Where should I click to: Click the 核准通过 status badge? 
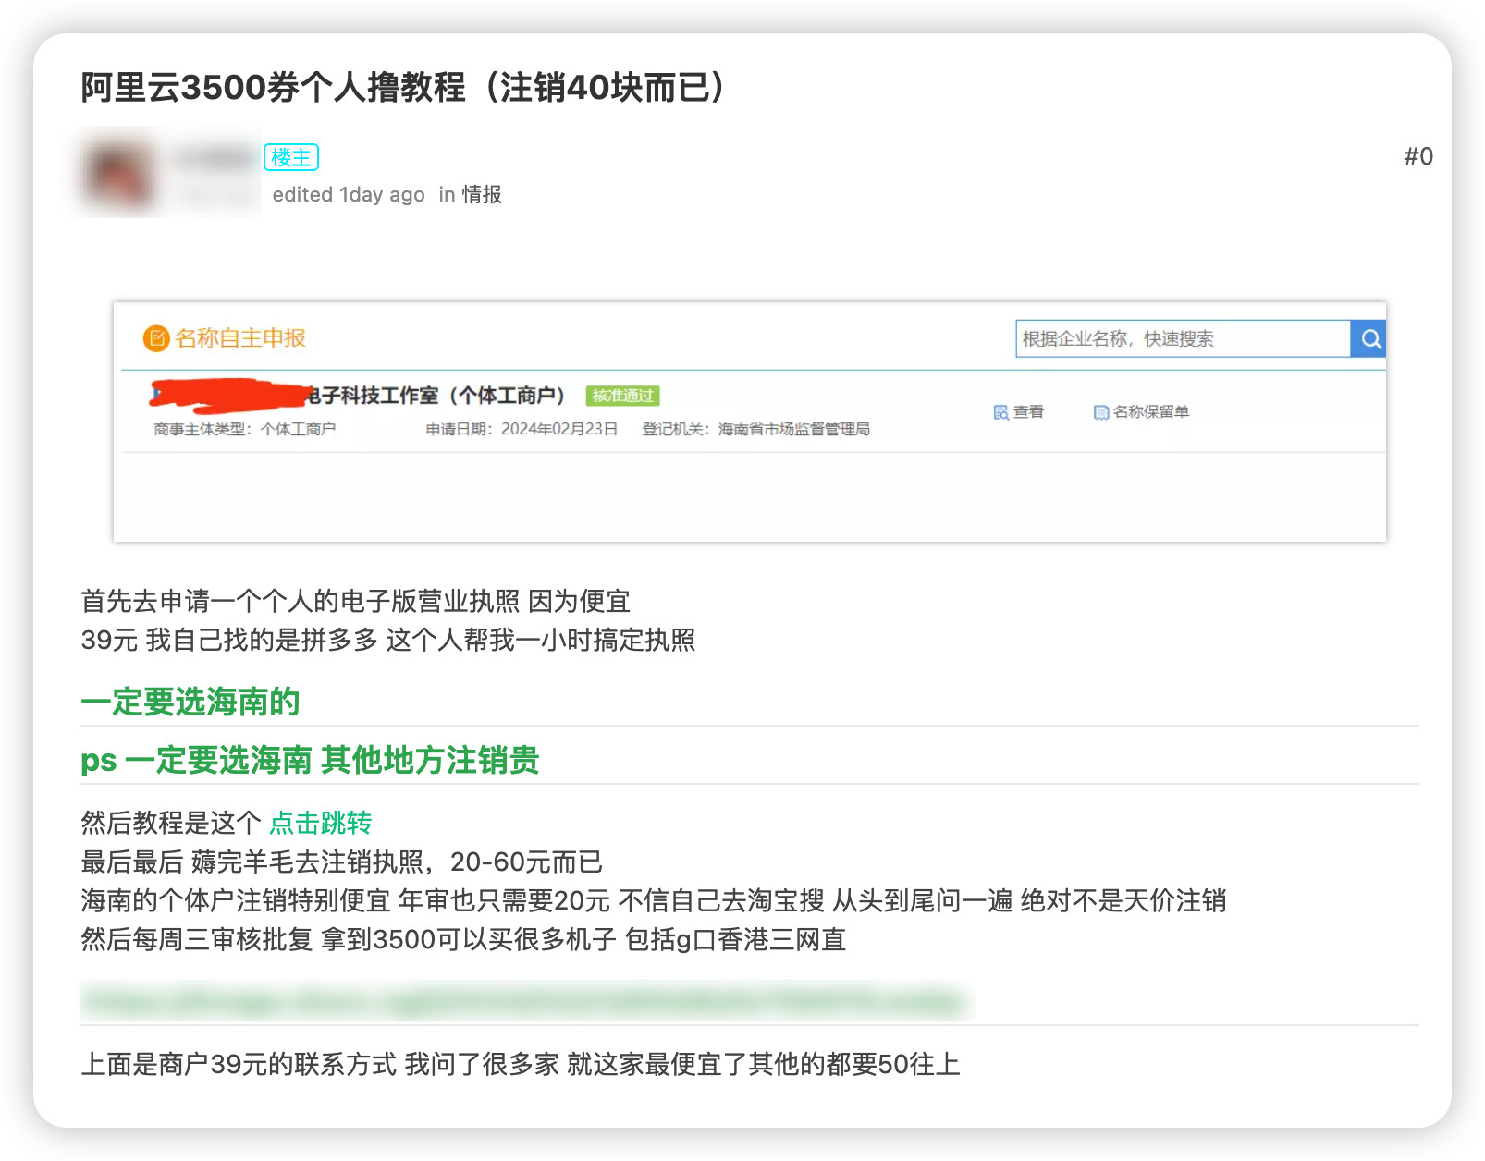[622, 396]
